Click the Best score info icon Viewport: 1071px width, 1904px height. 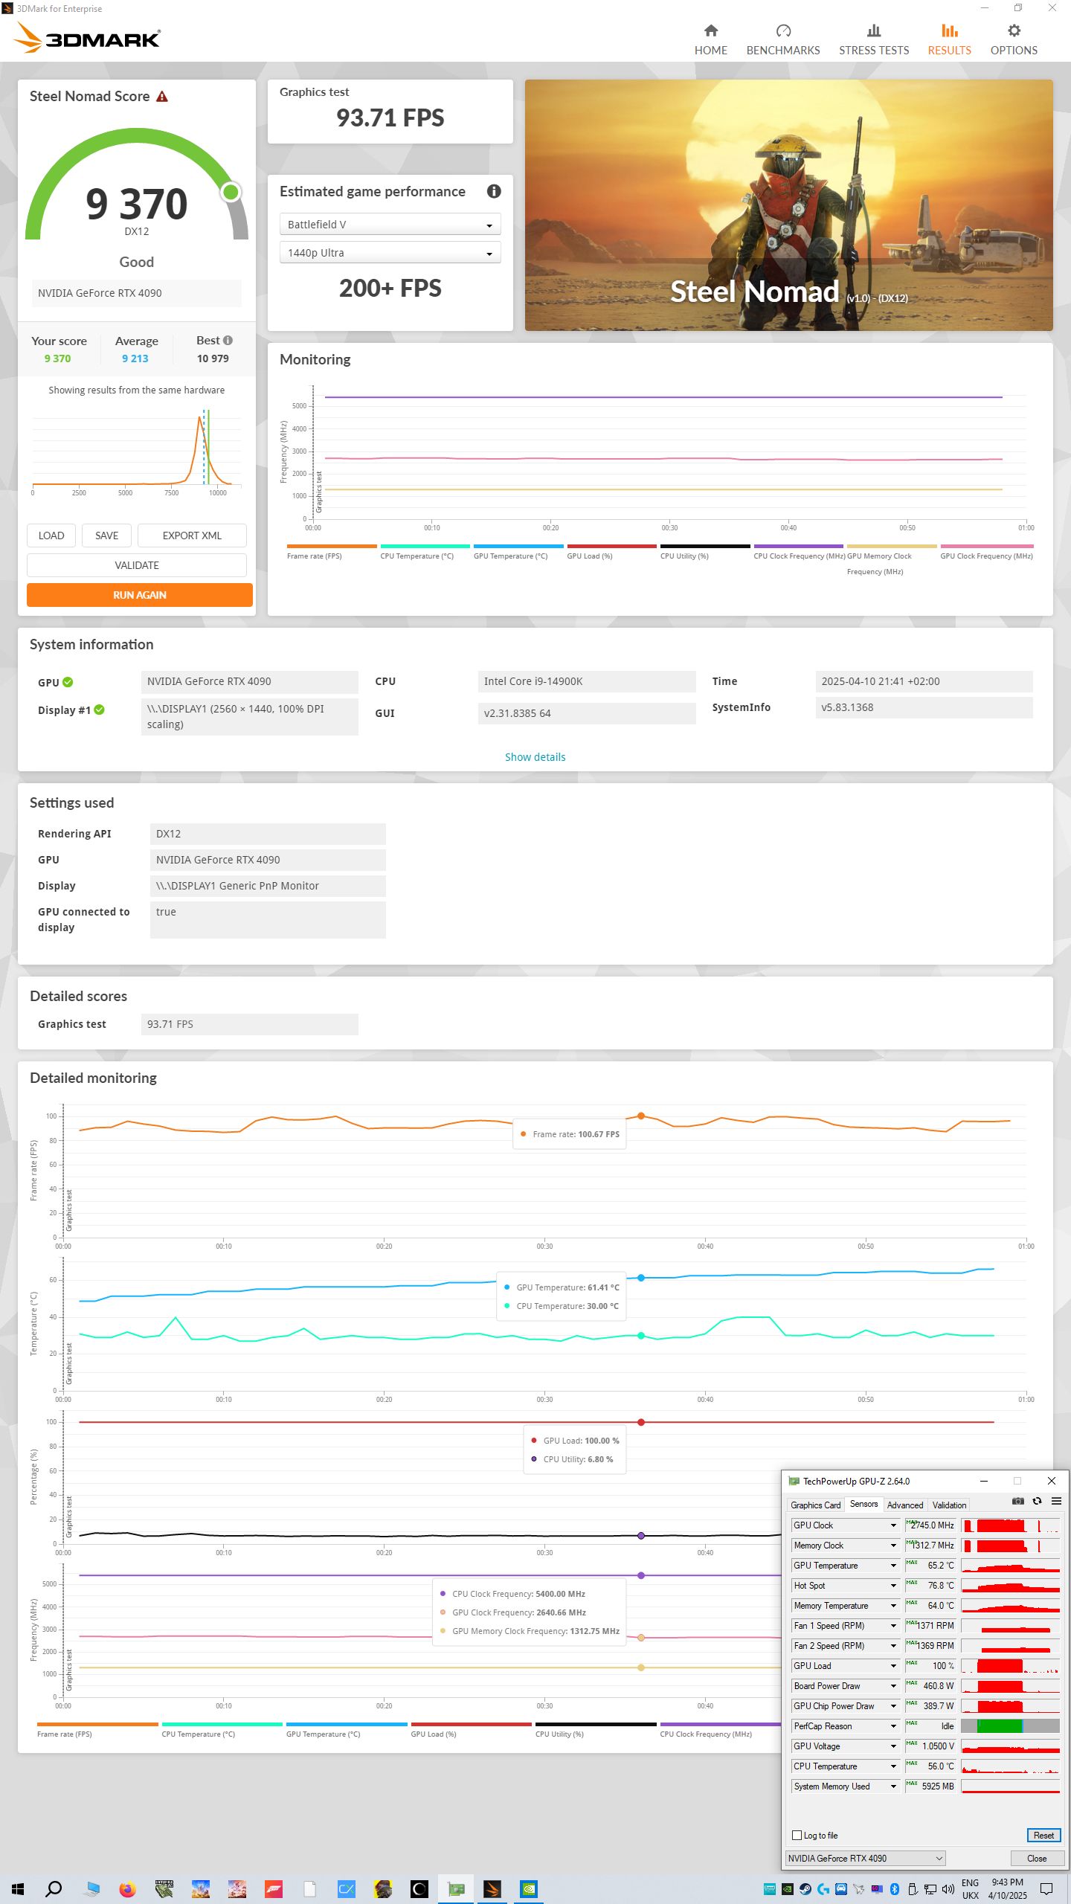(x=228, y=340)
